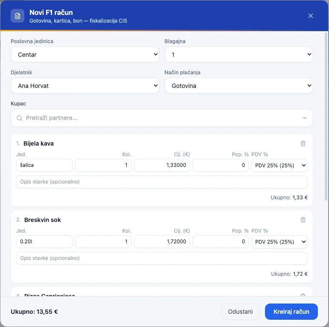The height and width of the screenshot is (327, 329).
Task: Click the Opis stavke field under Bijela kava
Action: pos(162,182)
